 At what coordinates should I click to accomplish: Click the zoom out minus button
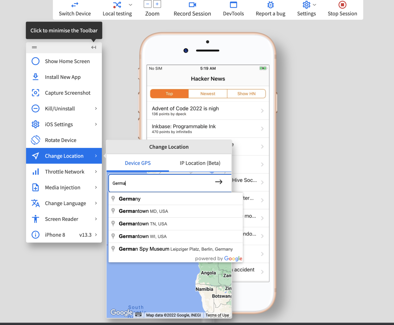[x=147, y=4]
